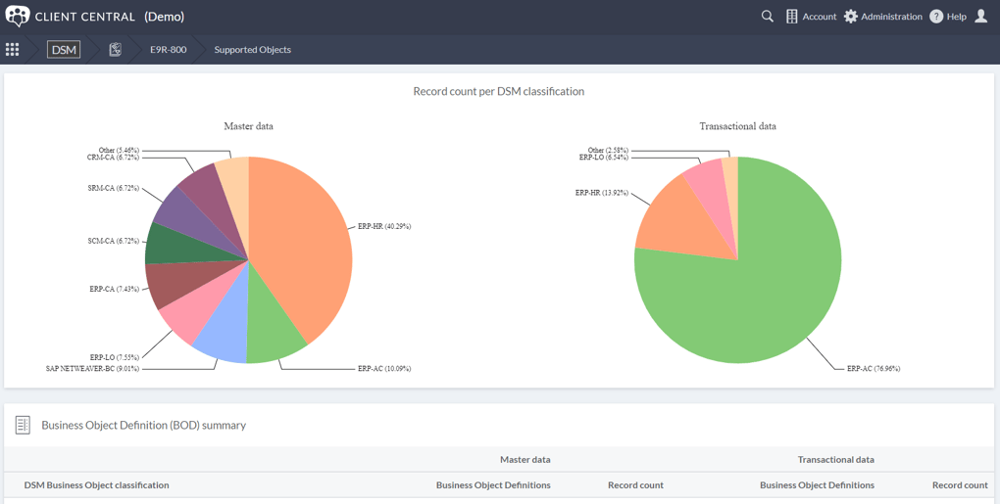This screenshot has height=504, width=1000.
Task: Select the DSM breadcrumb item
Action: [x=64, y=50]
